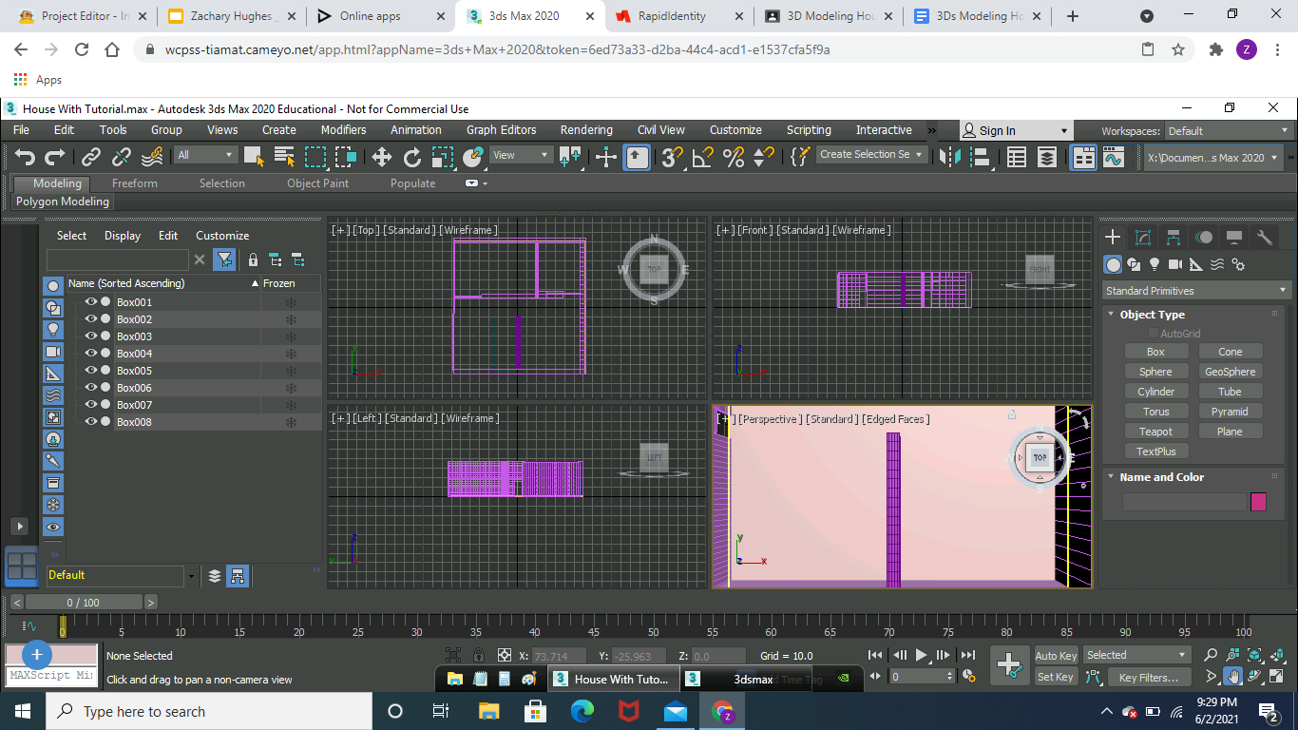Open the Motion panel tab

(x=1204, y=238)
